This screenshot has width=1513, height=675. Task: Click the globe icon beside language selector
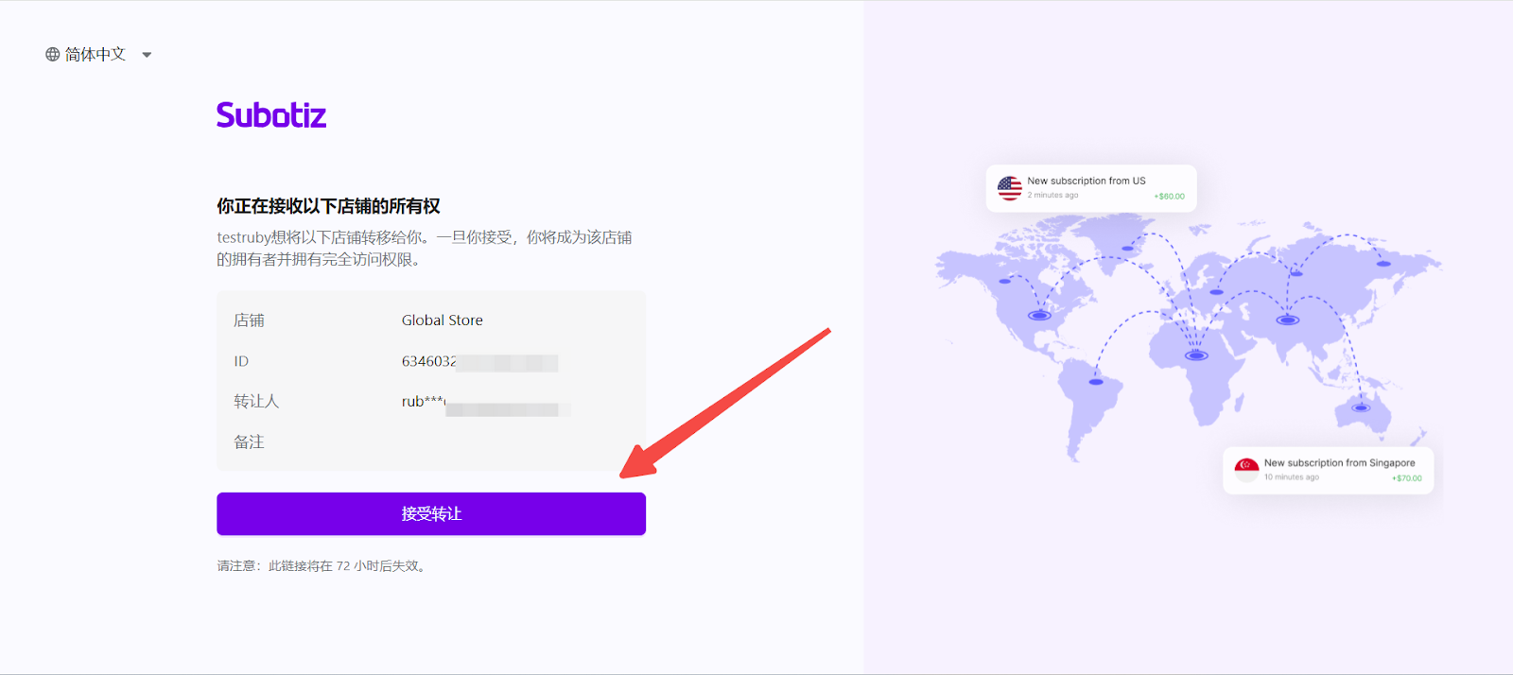[x=53, y=55]
